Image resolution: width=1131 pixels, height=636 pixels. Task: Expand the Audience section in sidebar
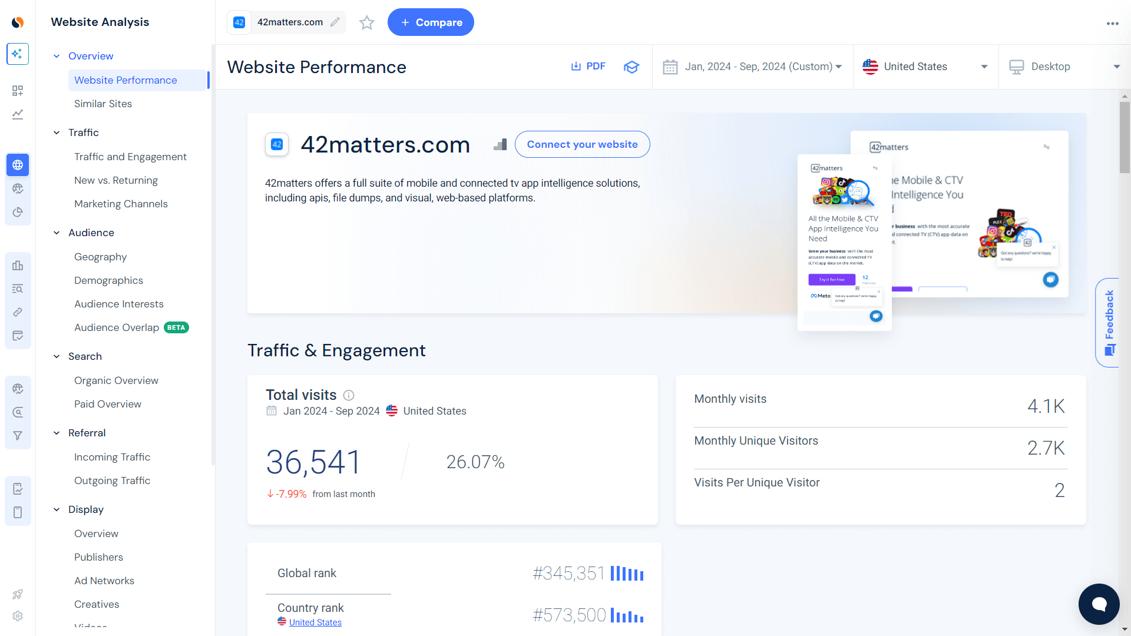coord(91,232)
